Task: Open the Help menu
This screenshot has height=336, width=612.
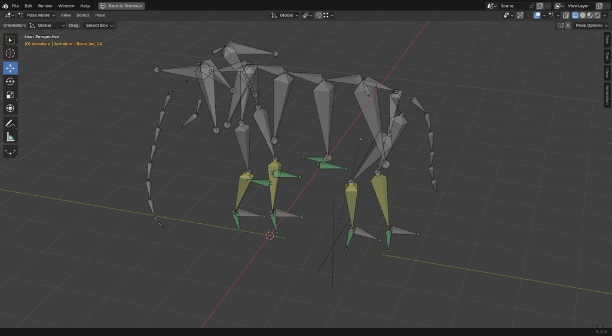Action: tap(85, 6)
